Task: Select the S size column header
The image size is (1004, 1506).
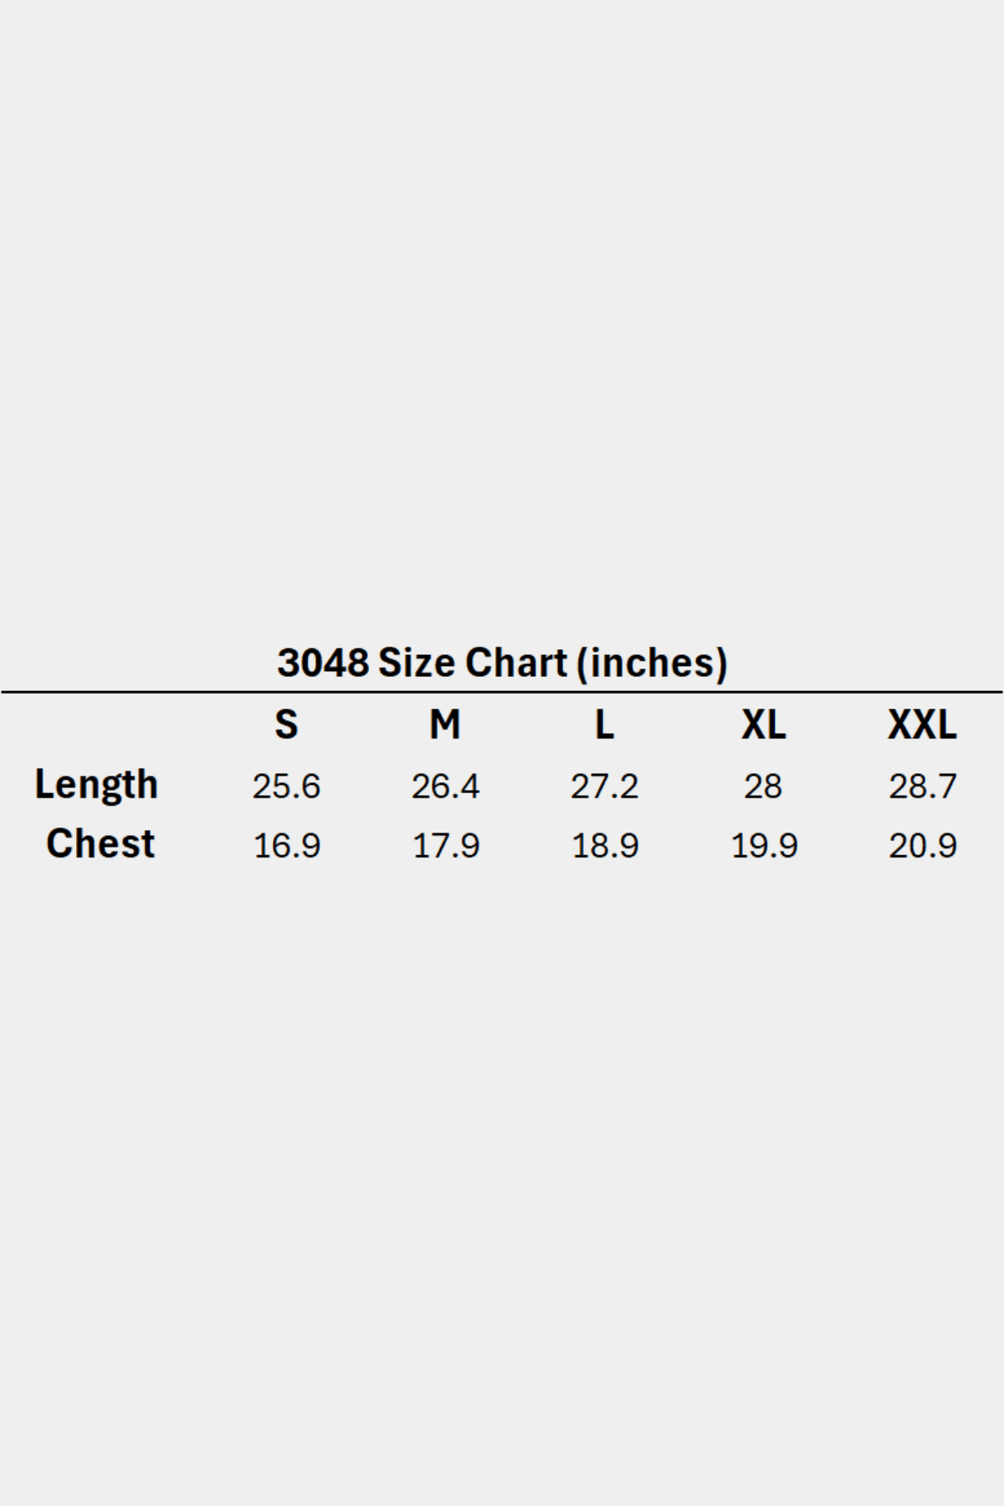Action: click(x=286, y=725)
